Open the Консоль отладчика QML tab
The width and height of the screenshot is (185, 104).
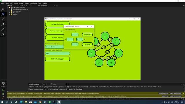click(80, 99)
